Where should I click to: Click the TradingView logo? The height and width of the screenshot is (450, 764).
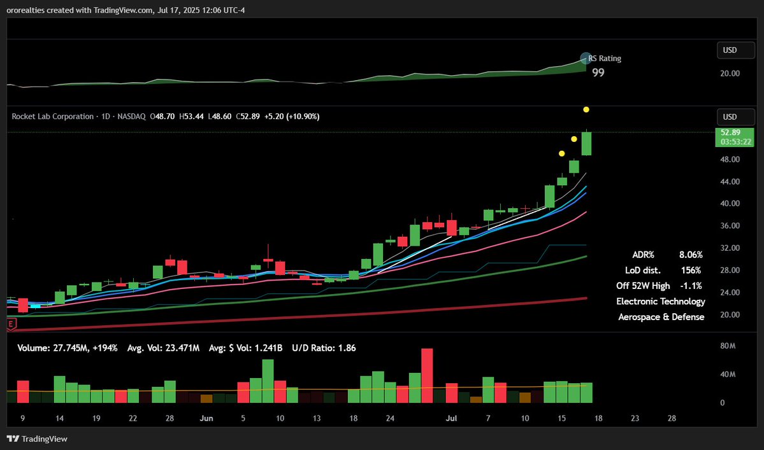[x=37, y=439]
